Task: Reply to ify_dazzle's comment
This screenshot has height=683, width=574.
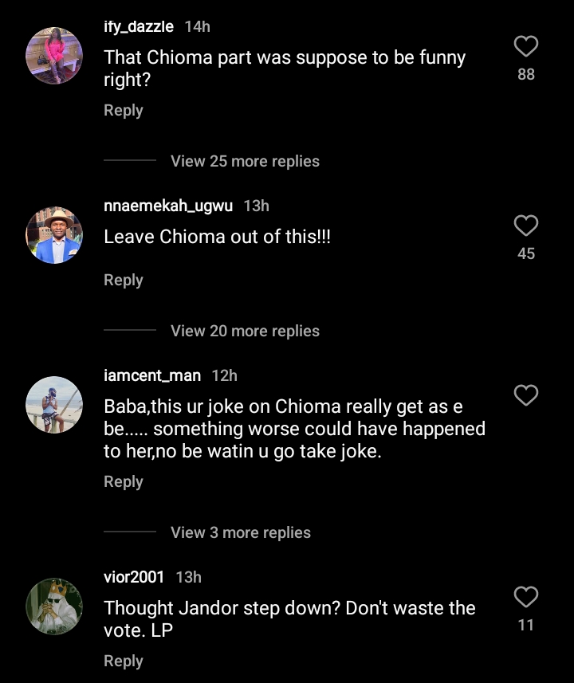Action: click(123, 111)
